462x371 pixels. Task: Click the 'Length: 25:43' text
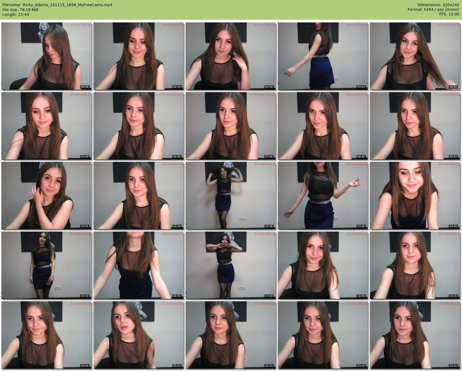tap(16, 15)
